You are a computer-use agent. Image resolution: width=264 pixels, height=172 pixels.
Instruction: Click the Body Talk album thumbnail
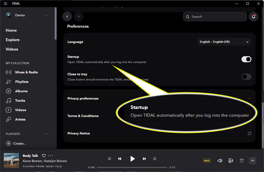tap(11, 160)
